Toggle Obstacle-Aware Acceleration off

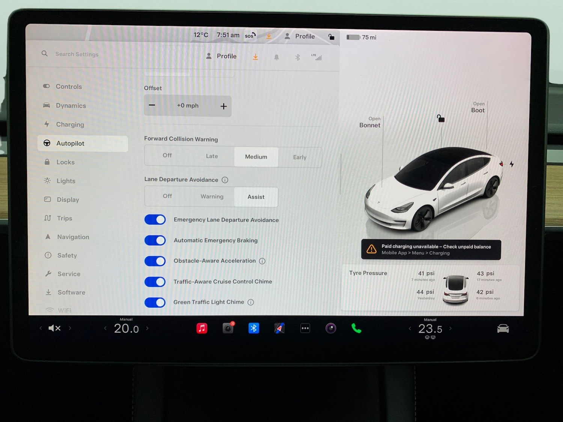click(x=155, y=261)
